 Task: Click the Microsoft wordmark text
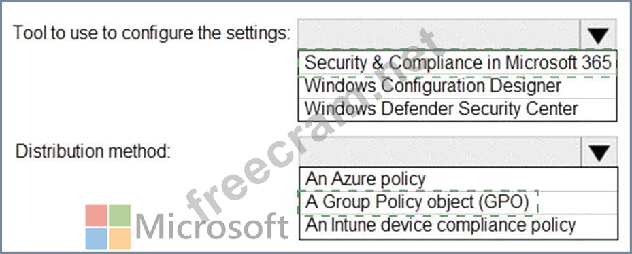(x=212, y=227)
